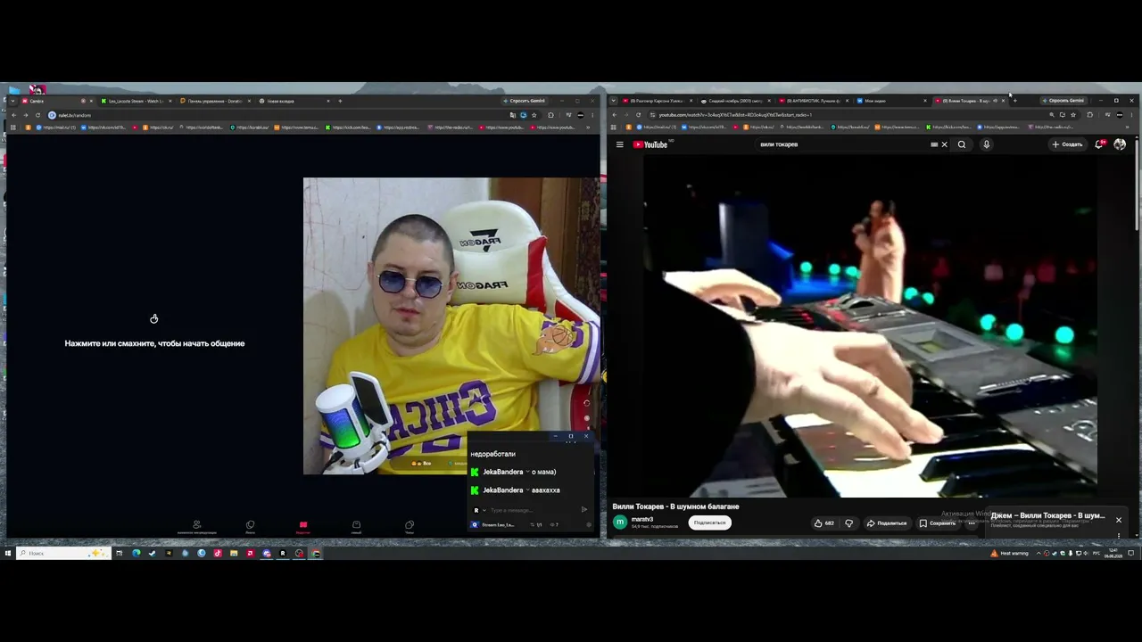Open the marstv3 channel avatar

620,523
